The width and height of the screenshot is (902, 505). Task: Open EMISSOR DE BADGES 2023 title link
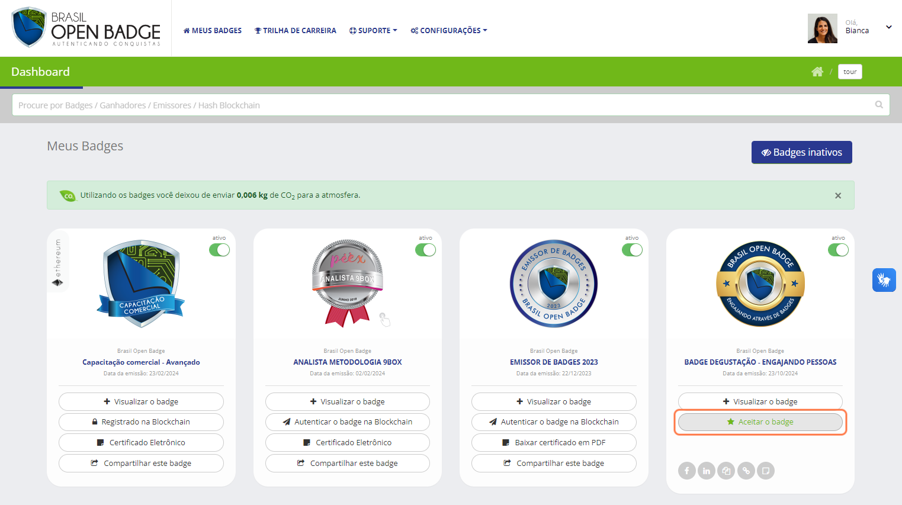[554, 362]
